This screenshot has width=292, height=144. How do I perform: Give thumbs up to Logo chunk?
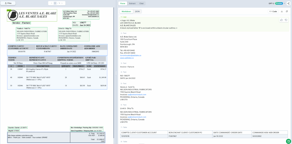tap(282, 20)
